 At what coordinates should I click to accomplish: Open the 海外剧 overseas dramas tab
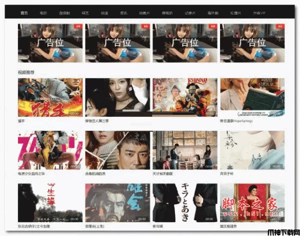click(213, 13)
